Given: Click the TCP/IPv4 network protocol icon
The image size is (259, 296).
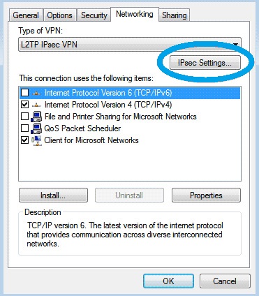Looking at the screenshot, I should tap(36, 105).
